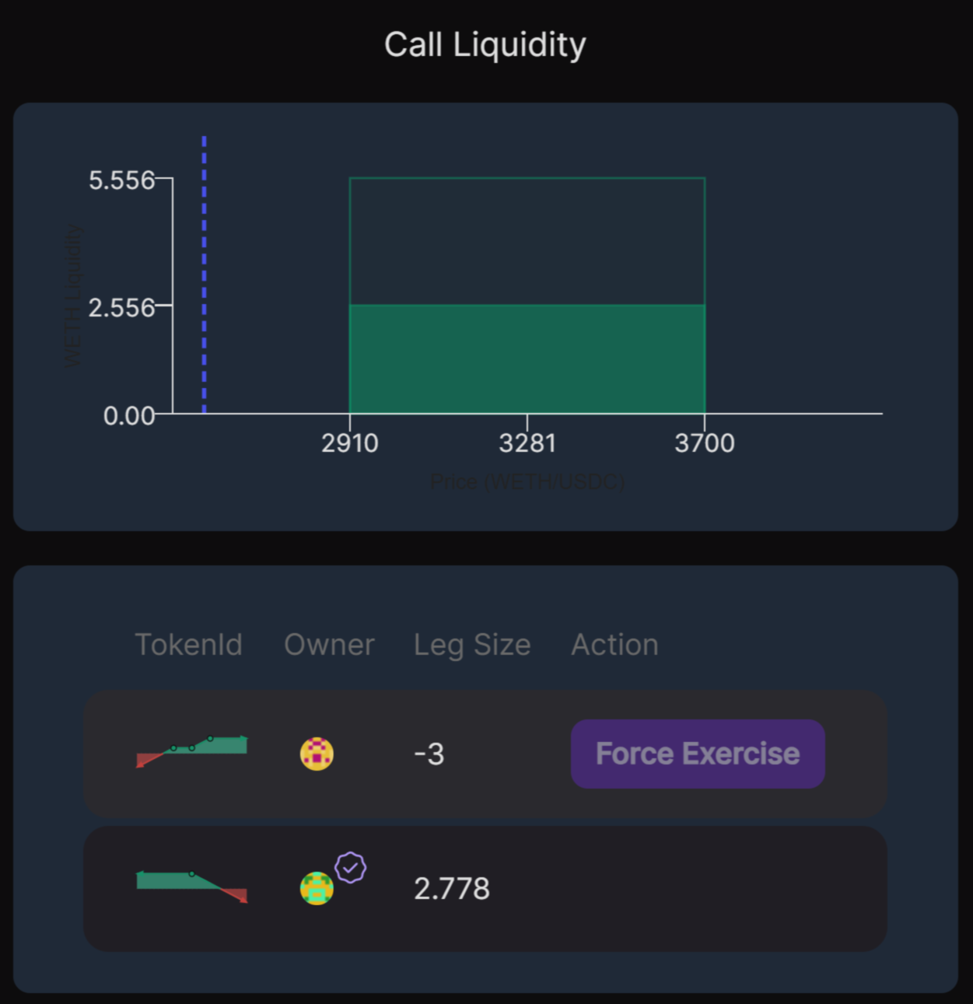Click the Call Liquidity heading
Screen dimensions: 973x1004
point(485,44)
